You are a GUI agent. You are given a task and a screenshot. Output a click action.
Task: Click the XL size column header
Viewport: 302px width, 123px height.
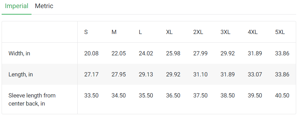point(169,32)
